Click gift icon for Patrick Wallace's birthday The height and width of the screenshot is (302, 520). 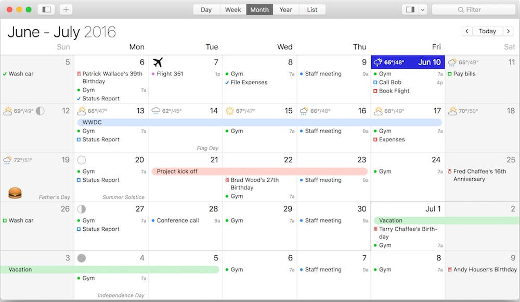[79, 74]
